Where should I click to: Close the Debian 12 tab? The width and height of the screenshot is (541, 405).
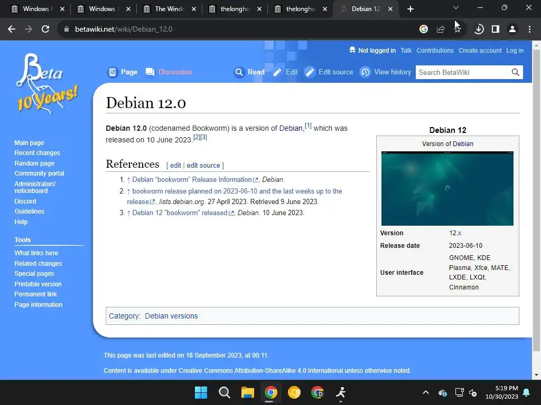coord(390,9)
